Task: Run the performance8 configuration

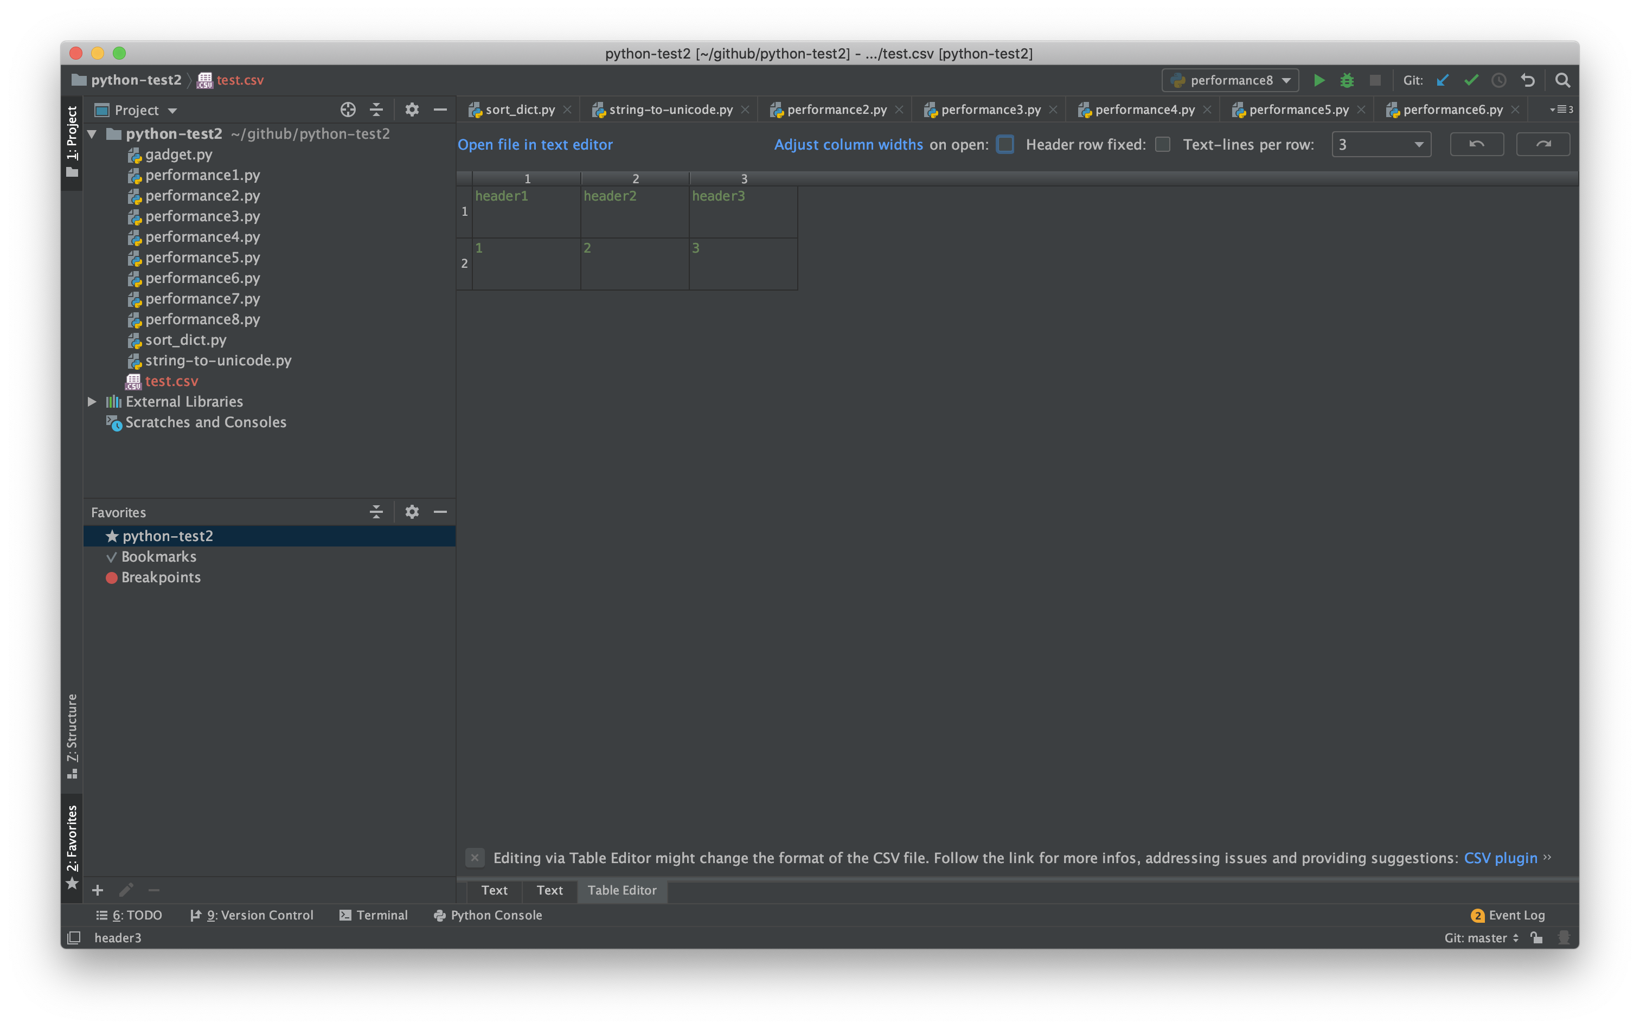Action: (x=1319, y=80)
